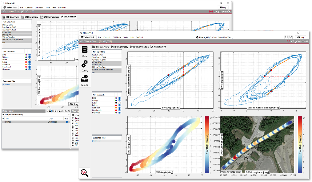312x182 pixels.
Task: Click the info icon in Data Input toolbar
Action: (69, 111)
